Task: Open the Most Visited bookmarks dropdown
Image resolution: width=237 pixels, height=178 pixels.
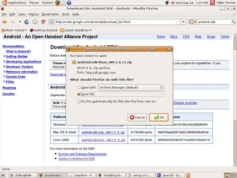Action: tap(14, 30)
